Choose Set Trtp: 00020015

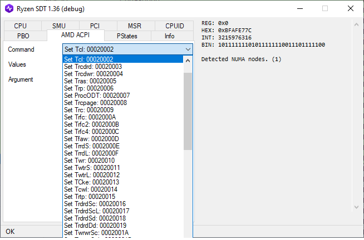[123, 197]
